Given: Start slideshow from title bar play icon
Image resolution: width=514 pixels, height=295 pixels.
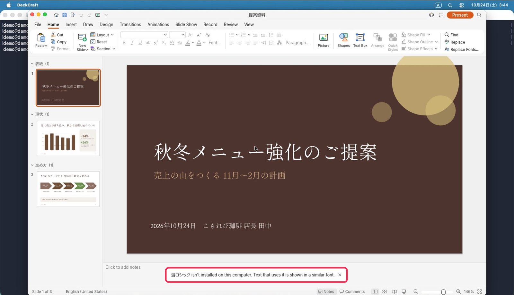Looking at the screenshot, I should (x=98, y=15).
